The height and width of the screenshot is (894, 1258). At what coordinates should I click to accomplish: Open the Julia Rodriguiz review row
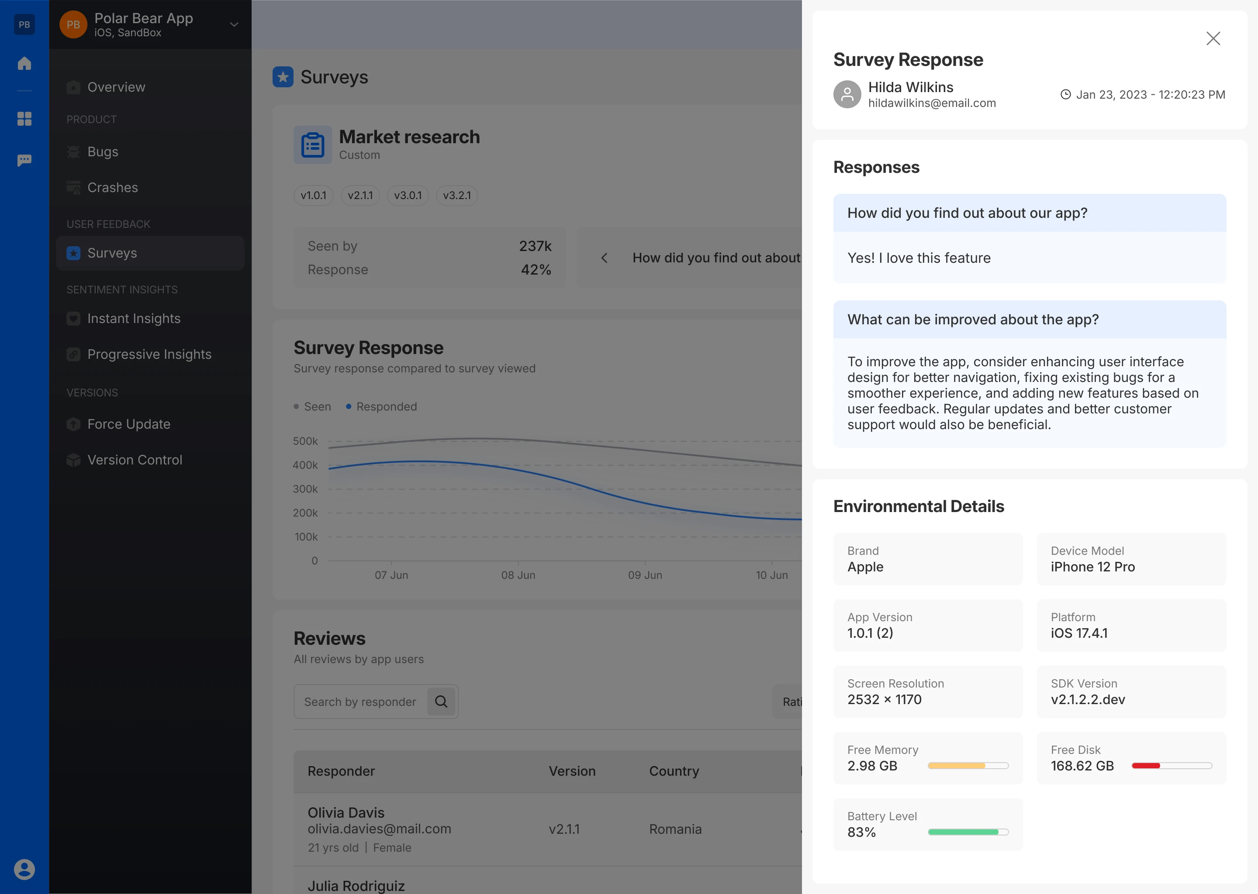coord(548,881)
